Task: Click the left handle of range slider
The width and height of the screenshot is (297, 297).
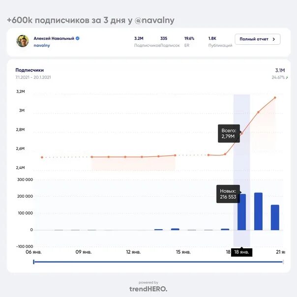Action: tap(34, 262)
